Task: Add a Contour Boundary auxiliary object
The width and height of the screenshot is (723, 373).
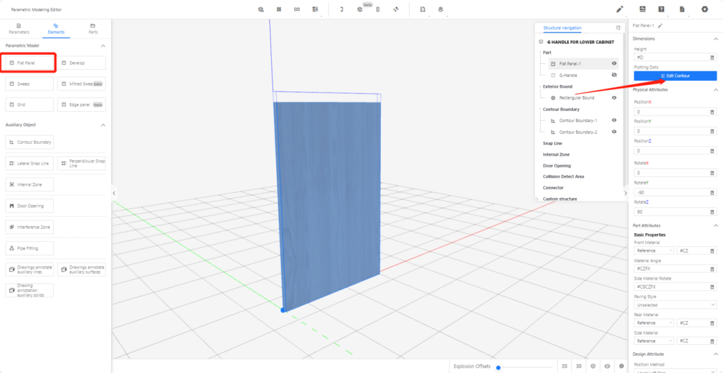Action: [x=29, y=142]
